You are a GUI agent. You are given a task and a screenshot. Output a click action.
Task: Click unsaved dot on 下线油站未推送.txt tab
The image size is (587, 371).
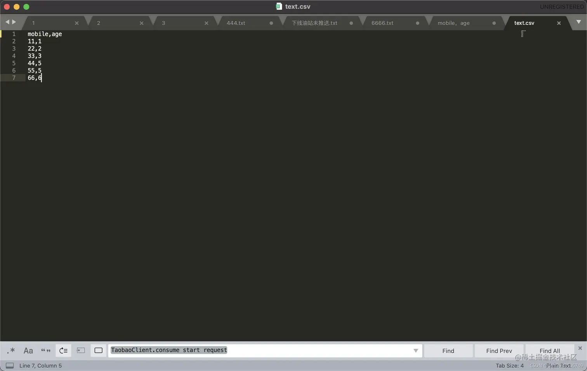[351, 23]
